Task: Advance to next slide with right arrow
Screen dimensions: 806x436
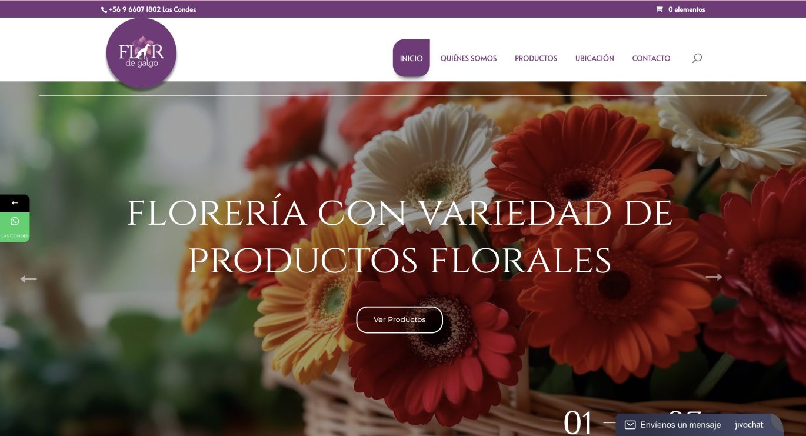Action: click(714, 277)
